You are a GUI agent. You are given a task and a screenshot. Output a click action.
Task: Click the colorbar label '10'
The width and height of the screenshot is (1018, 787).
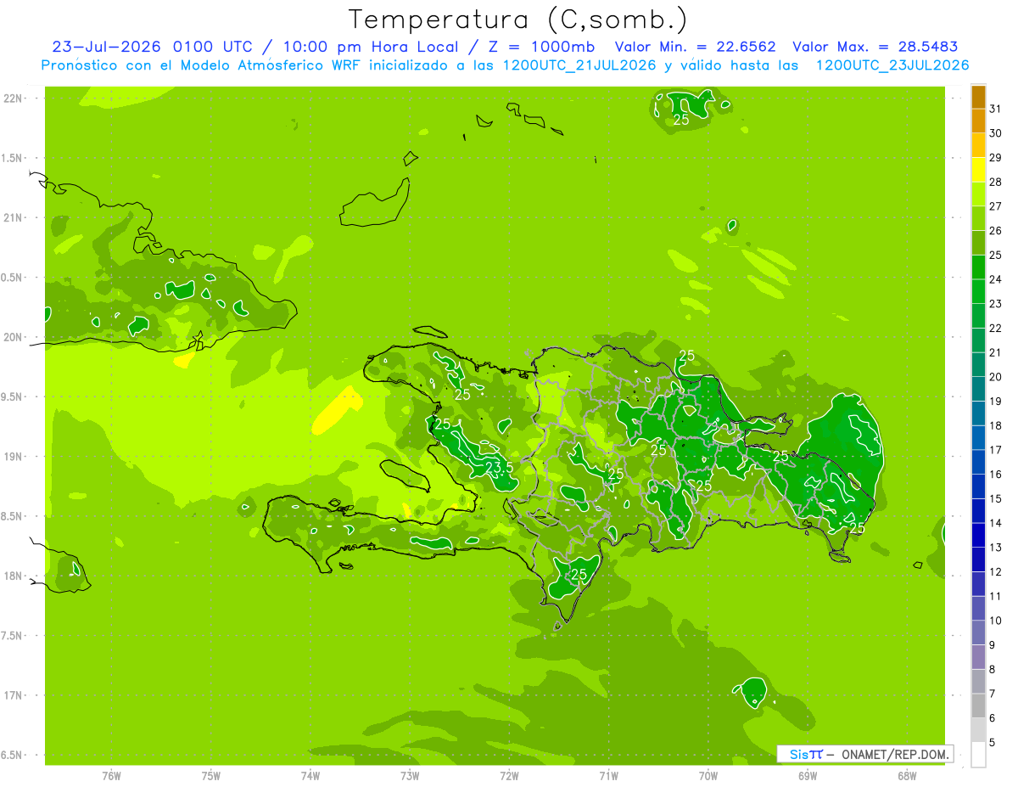(996, 621)
